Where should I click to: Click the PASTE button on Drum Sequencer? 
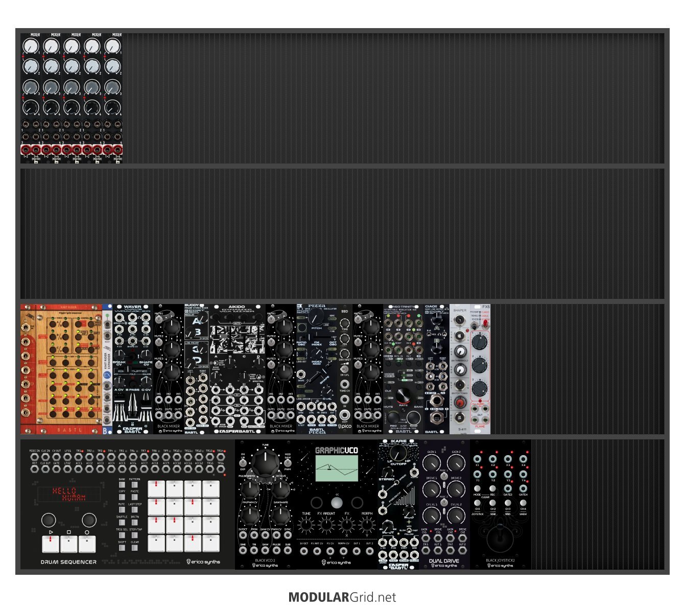pos(135,497)
